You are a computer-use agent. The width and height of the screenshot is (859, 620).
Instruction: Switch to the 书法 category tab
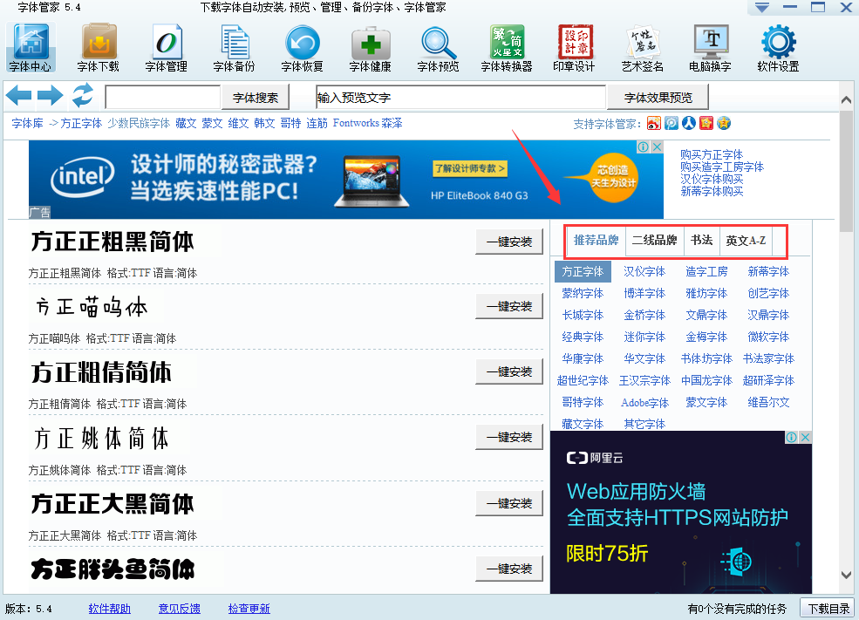coord(702,241)
